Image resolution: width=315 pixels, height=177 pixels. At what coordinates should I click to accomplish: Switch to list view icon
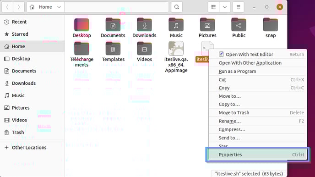click(x=213, y=7)
